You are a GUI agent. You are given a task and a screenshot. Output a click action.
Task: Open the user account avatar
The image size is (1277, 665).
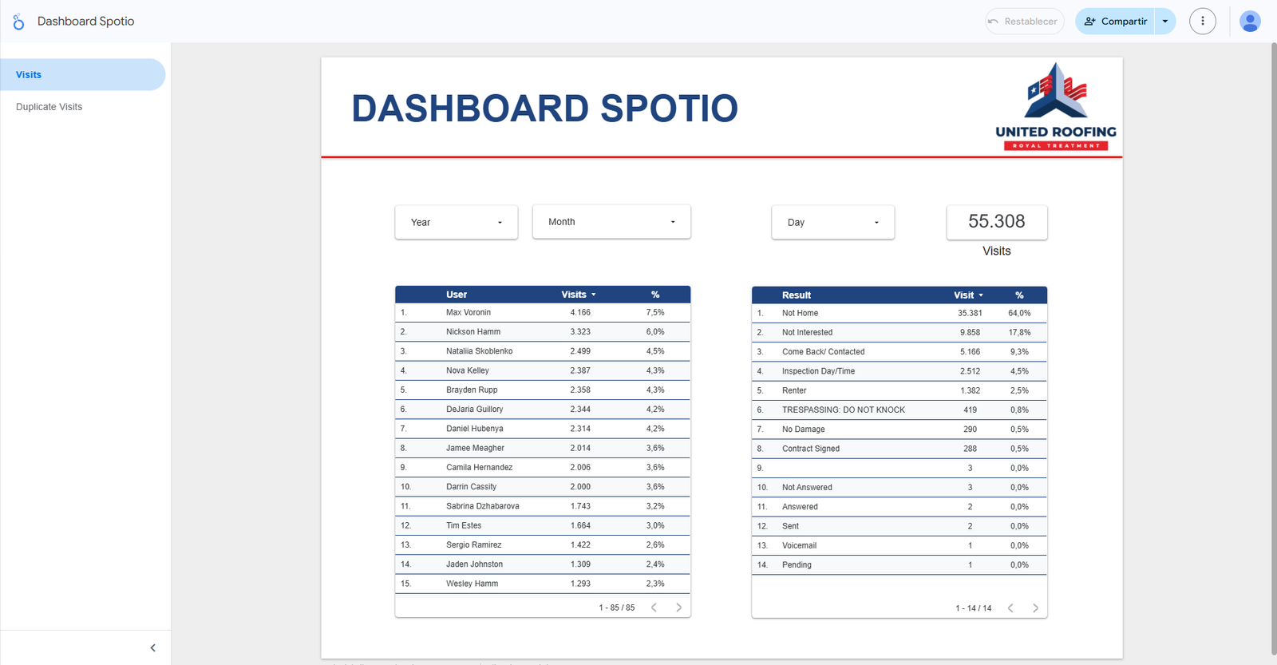(x=1250, y=22)
